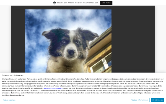Open 'Partner anzeigen' link
The height and width of the screenshot is (104, 166).
coord(9,100)
